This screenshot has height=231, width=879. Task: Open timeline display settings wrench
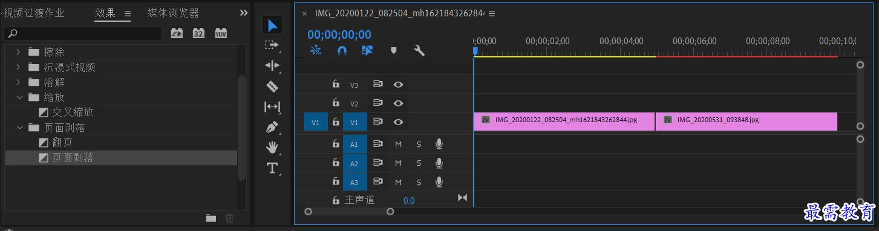tap(419, 51)
